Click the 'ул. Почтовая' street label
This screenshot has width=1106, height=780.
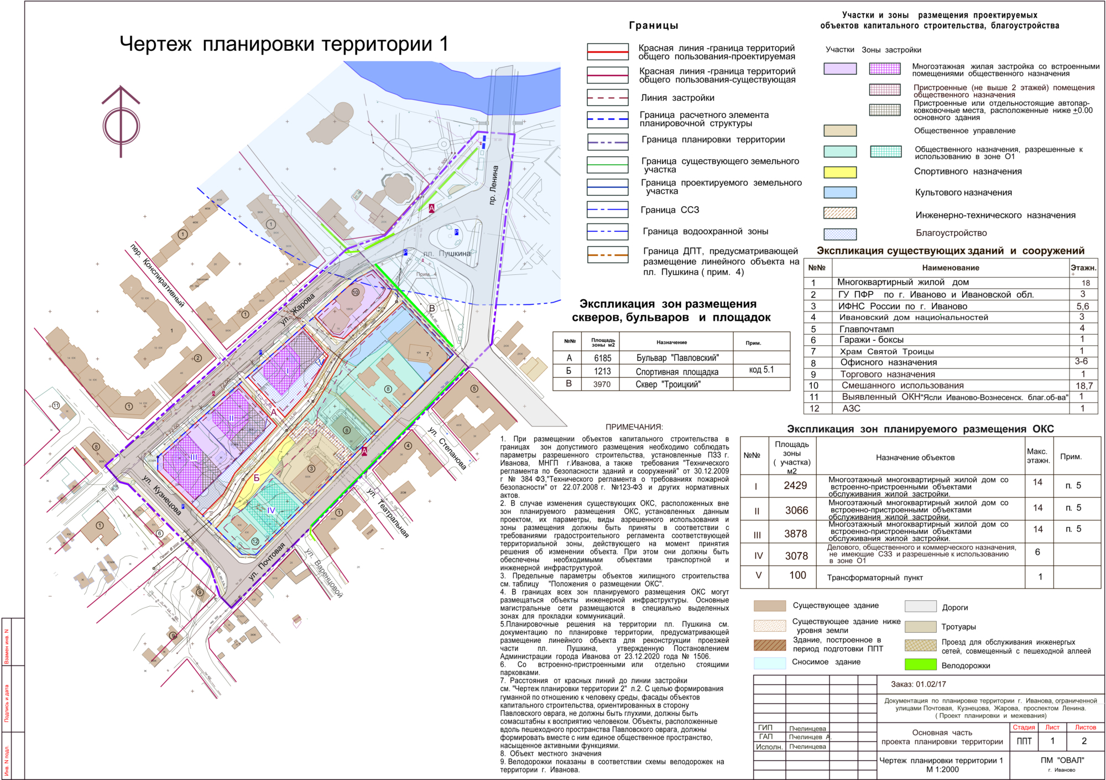[x=267, y=561]
